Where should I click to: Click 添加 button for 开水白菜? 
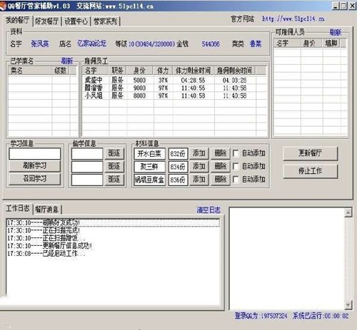pos(199,153)
